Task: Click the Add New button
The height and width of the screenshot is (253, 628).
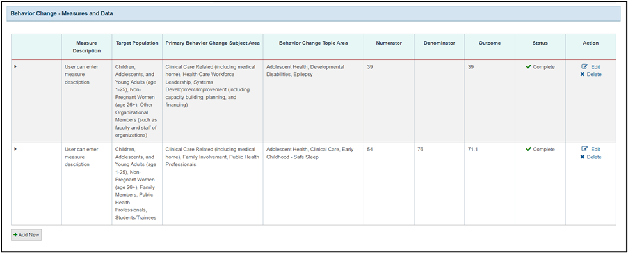Action: click(x=26, y=235)
